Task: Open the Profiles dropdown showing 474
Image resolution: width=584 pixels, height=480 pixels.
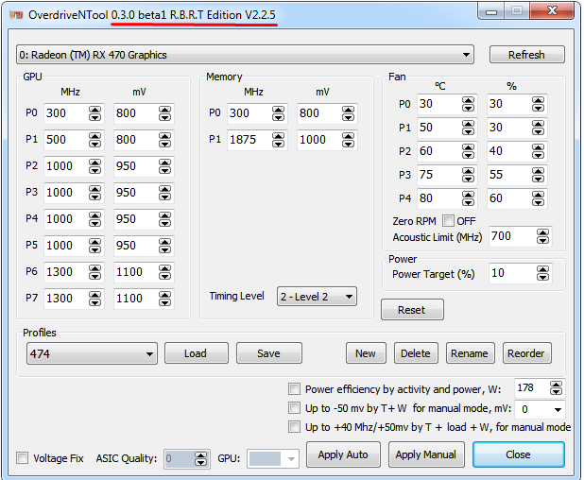Action: tap(92, 353)
